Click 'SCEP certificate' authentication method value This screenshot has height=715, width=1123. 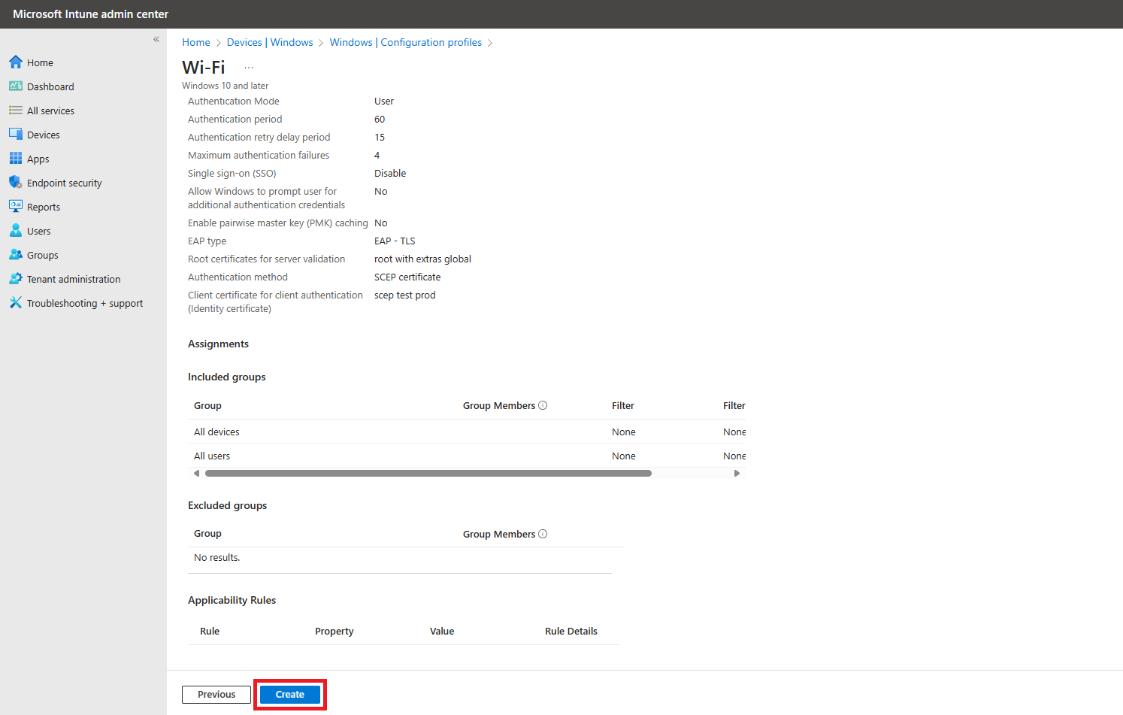(x=407, y=277)
